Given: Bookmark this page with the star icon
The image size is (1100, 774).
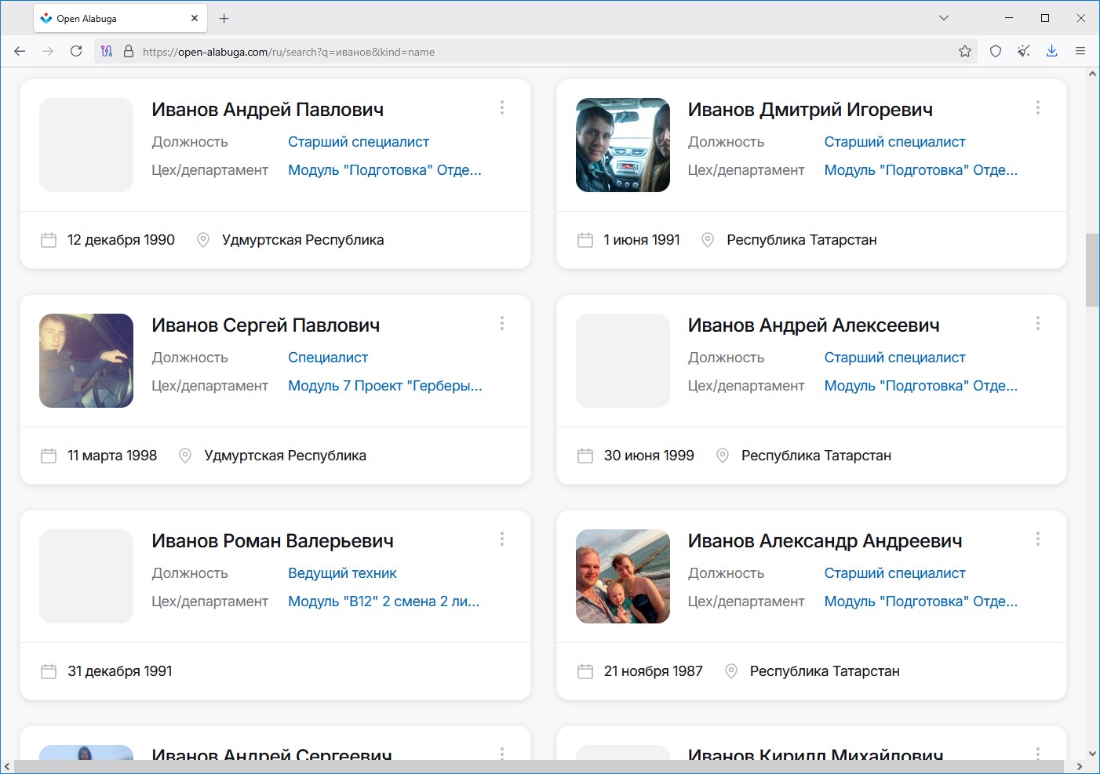Looking at the screenshot, I should coord(965,51).
